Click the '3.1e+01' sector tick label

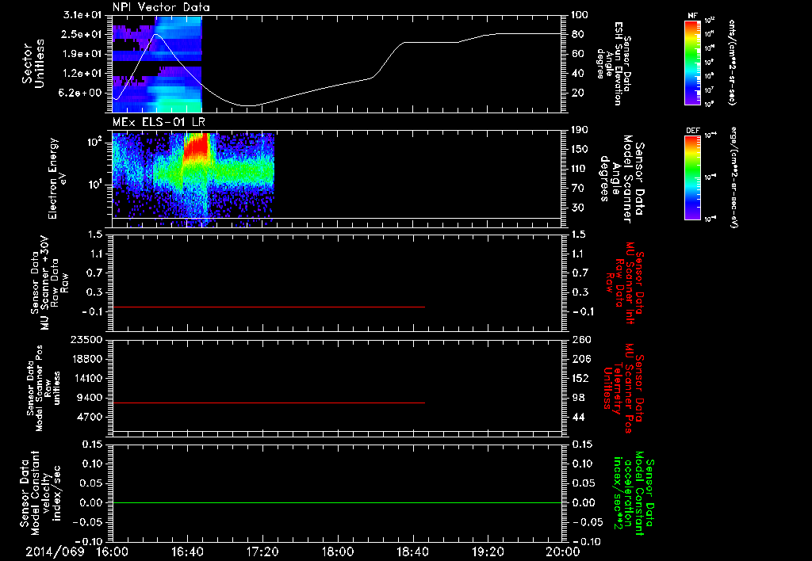coord(82,15)
